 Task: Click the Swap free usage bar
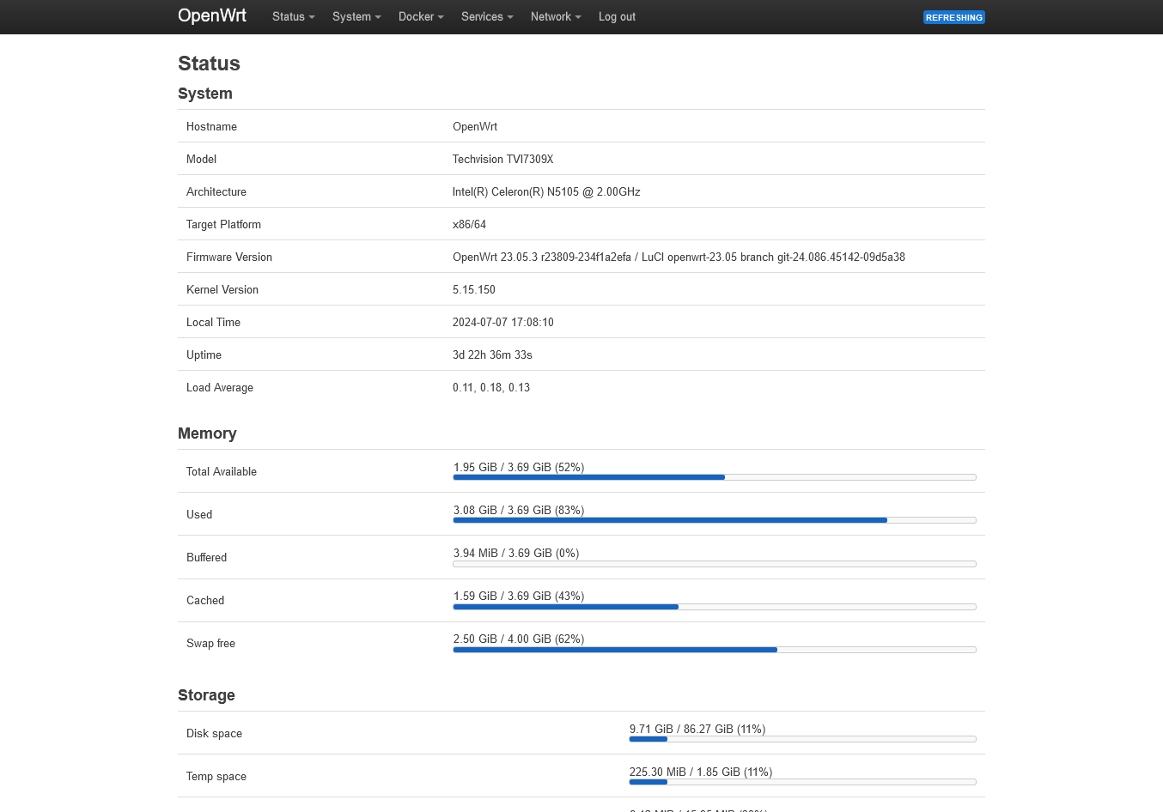click(x=715, y=650)
